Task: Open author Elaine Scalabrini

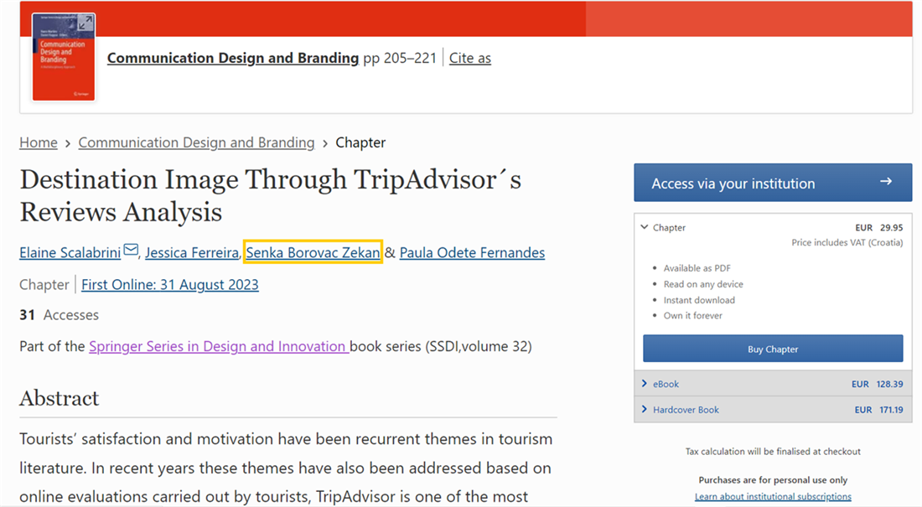Action: coord(70,252)
